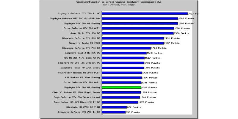
Task: Click the label 'Gigabyte Geforce GTX 970 OC'
Action: click(81, 38)
